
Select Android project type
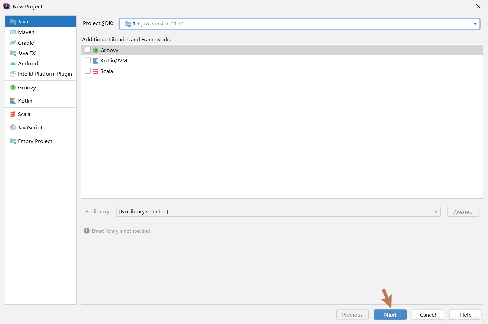(41, 63)
